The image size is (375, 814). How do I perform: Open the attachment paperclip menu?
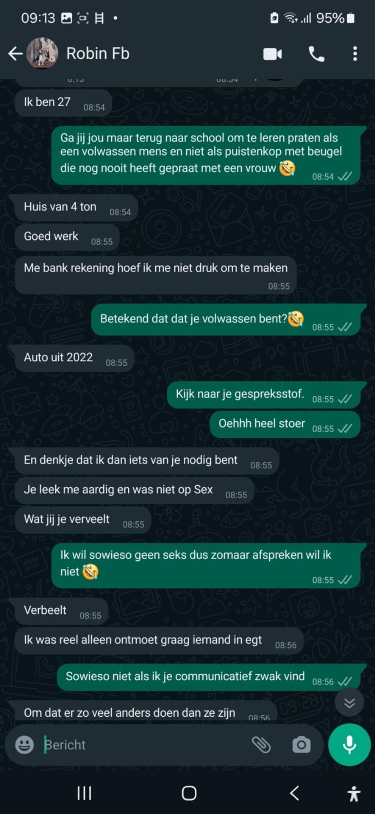[261, 745]
